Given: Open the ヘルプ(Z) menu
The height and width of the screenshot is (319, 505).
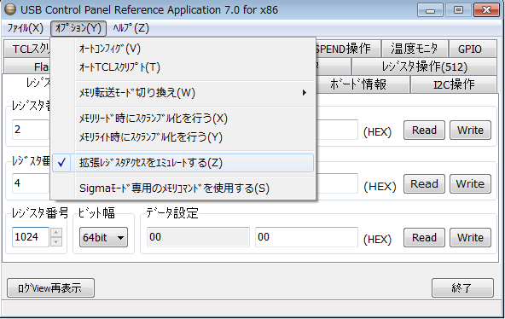Looking at the screenshot, I should tap(131, 28).
